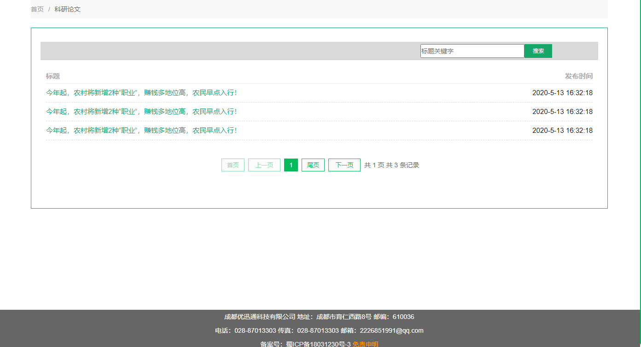641x347 pixels.
Task: Open the second article titled 今年起，农村将新增2种职业
Action: [141, 112]
